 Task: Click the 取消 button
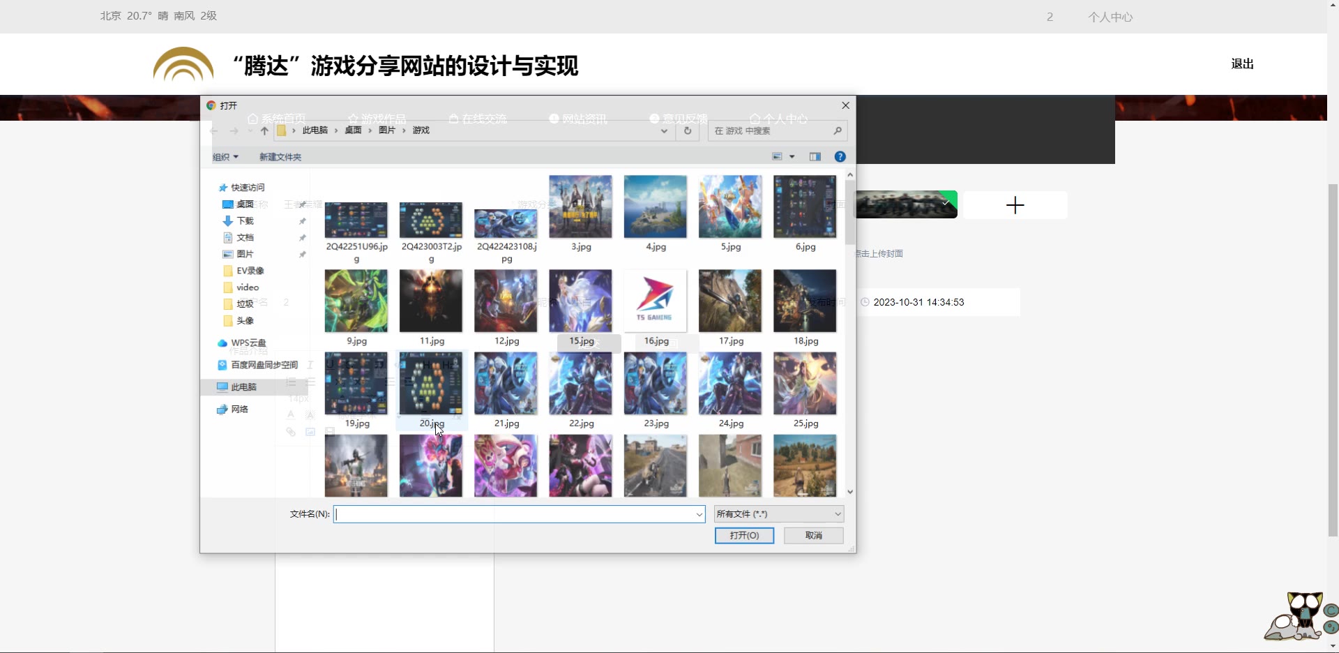click(x=814, y=535)
